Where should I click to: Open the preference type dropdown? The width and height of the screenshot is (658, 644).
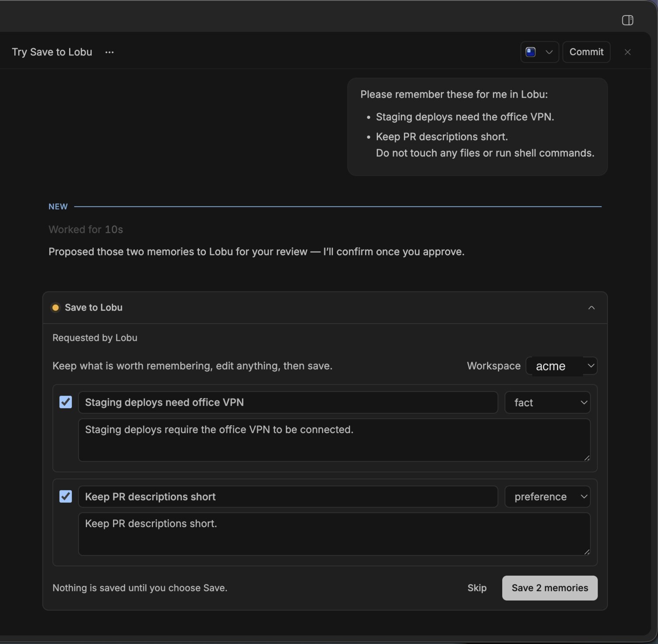pos(547,497)
